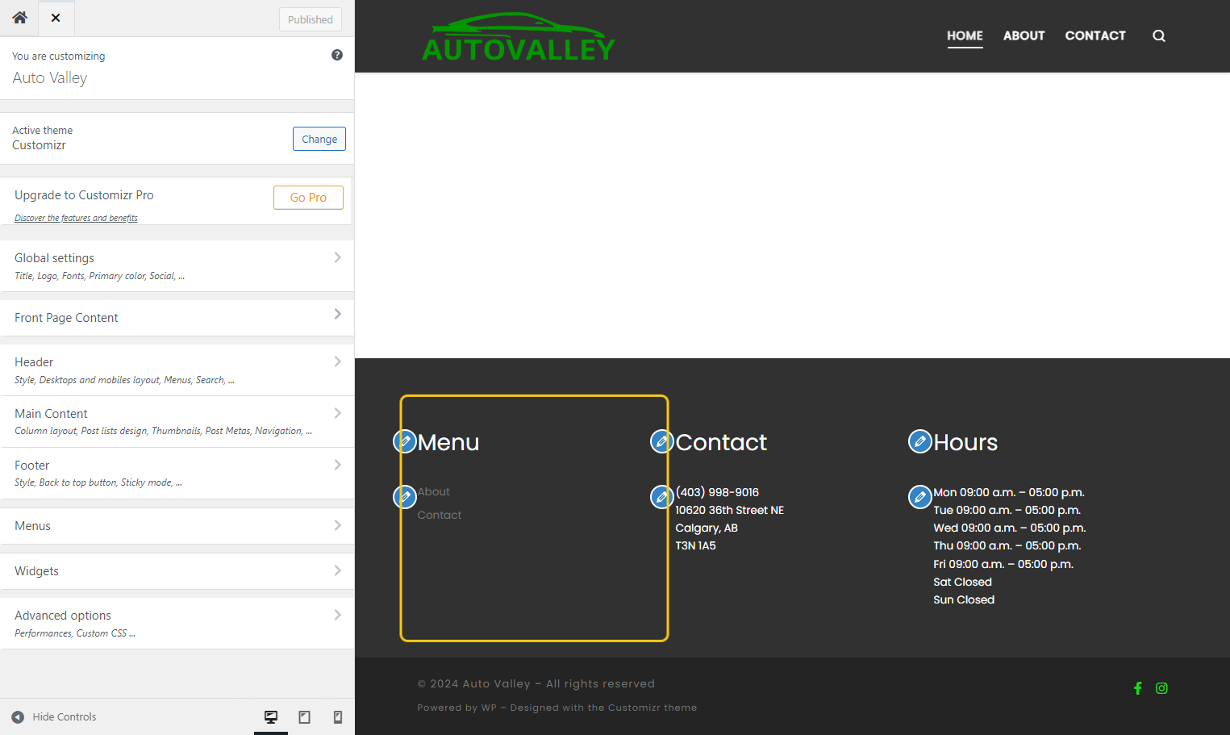Click the Go Pro button
Screen dimensions: 1230x735
(x=308, y=198)
